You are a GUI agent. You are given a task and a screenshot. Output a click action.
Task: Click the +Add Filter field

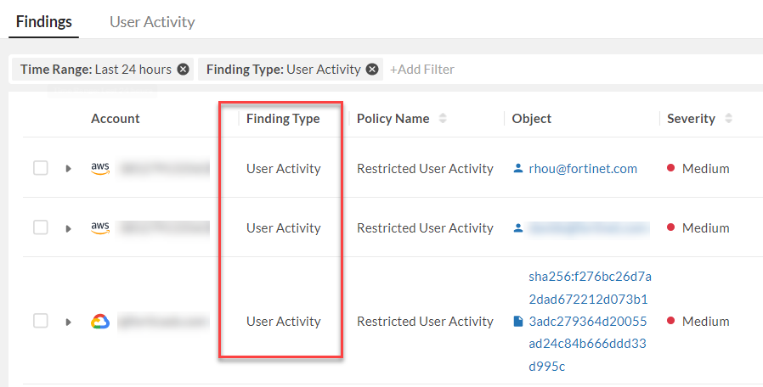tap(422, 70)
